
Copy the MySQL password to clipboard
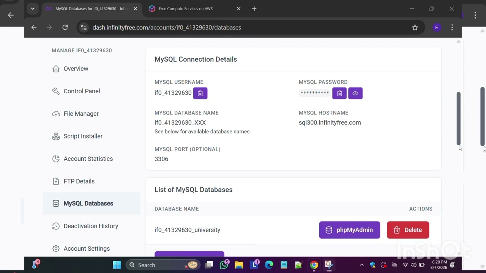click(339, 93)
